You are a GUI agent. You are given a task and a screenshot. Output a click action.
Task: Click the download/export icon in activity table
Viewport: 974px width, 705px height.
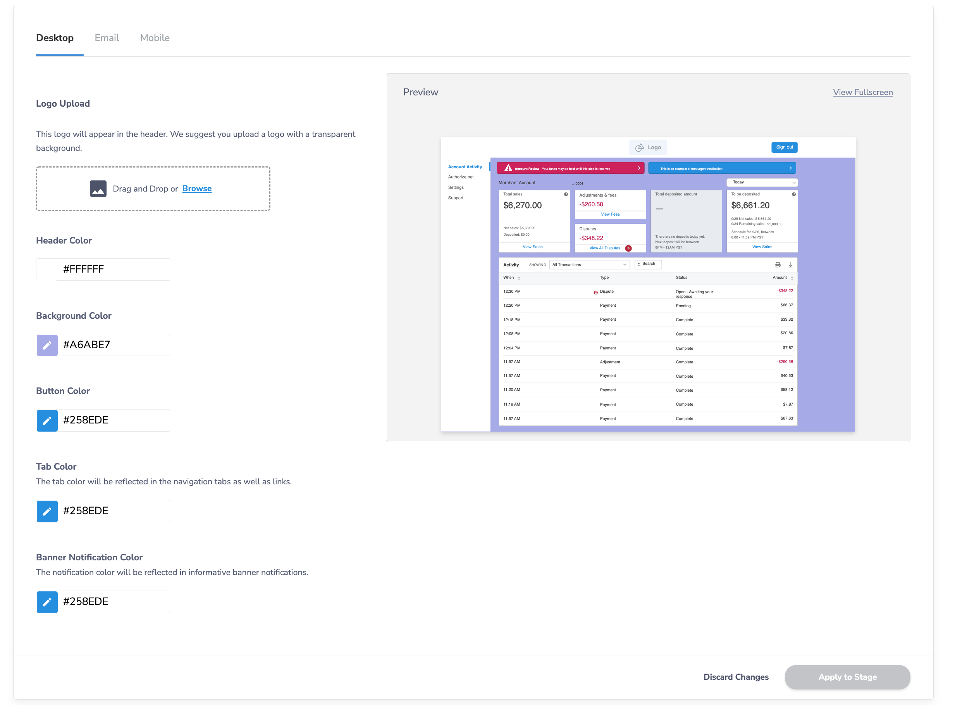tap(790, 265)
